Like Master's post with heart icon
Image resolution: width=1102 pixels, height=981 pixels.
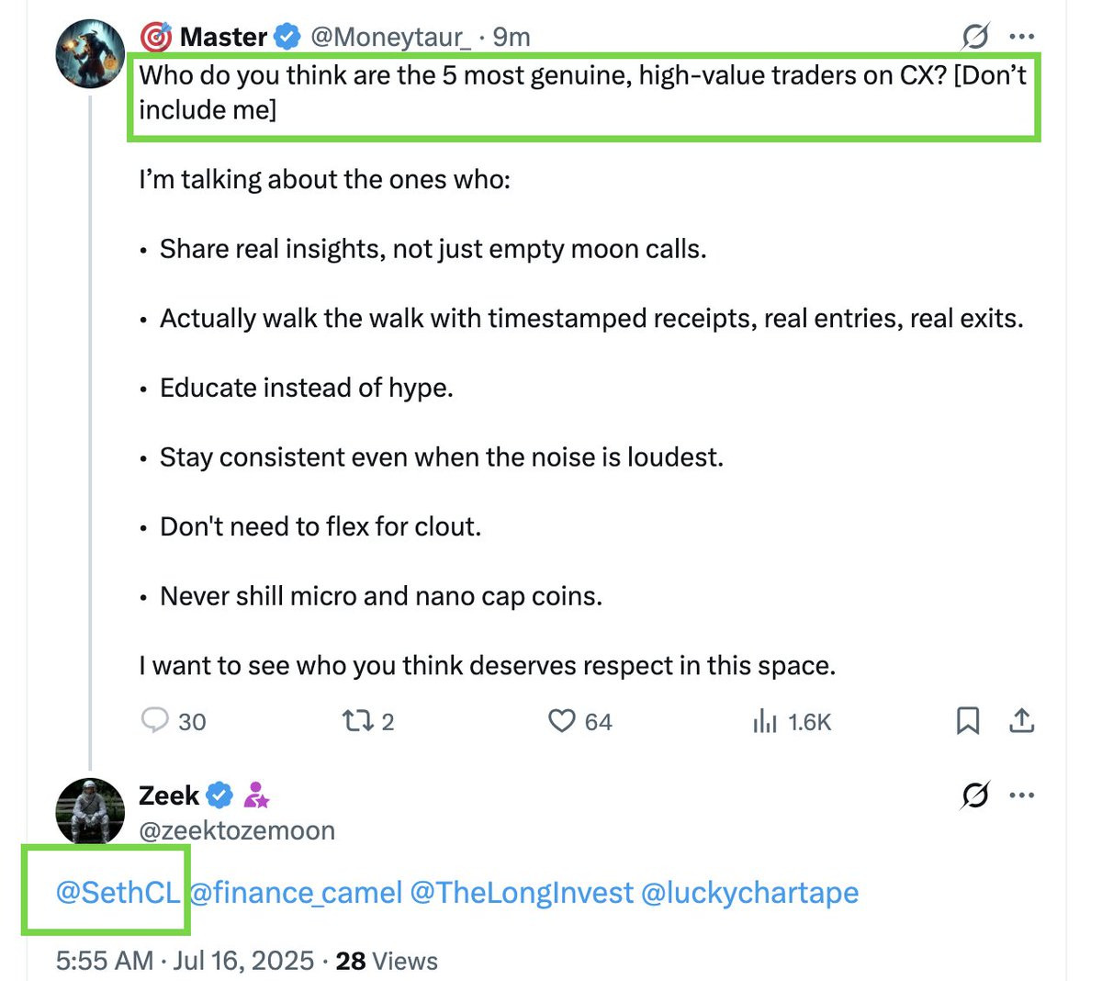point(561,721)
